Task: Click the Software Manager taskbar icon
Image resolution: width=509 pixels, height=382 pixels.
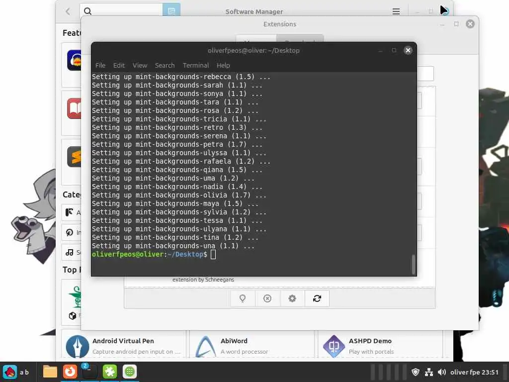Action: coord(130,372)
